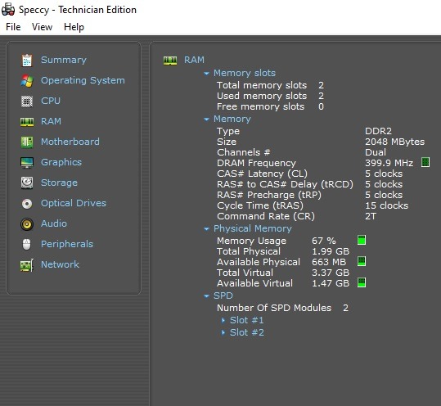Click the RAM link in sidebar

(51, 121)
